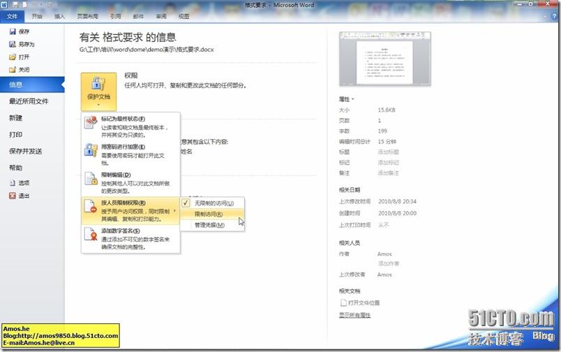This screenshot has height=352, width=561.
Task: Click the 打开文件位置 page icon
Action: (x=343, y=303)
